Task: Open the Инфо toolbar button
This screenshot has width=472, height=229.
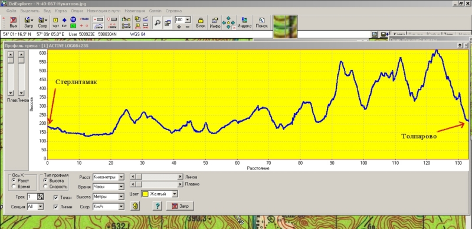Action: click(x=215, y=22)
